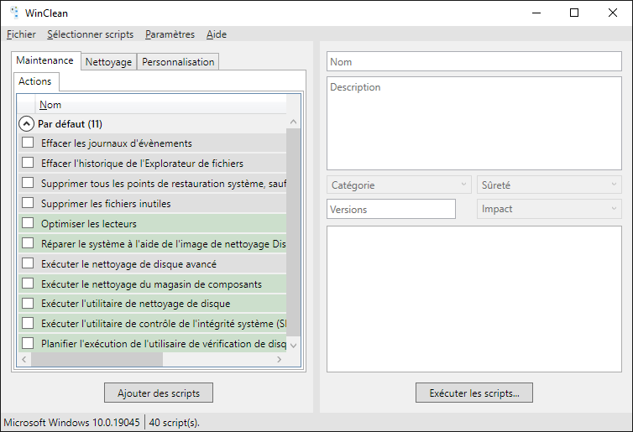Switch to the Personnalisation tab
The width and height of the screenshot is (633, 432).
(178, 62)
